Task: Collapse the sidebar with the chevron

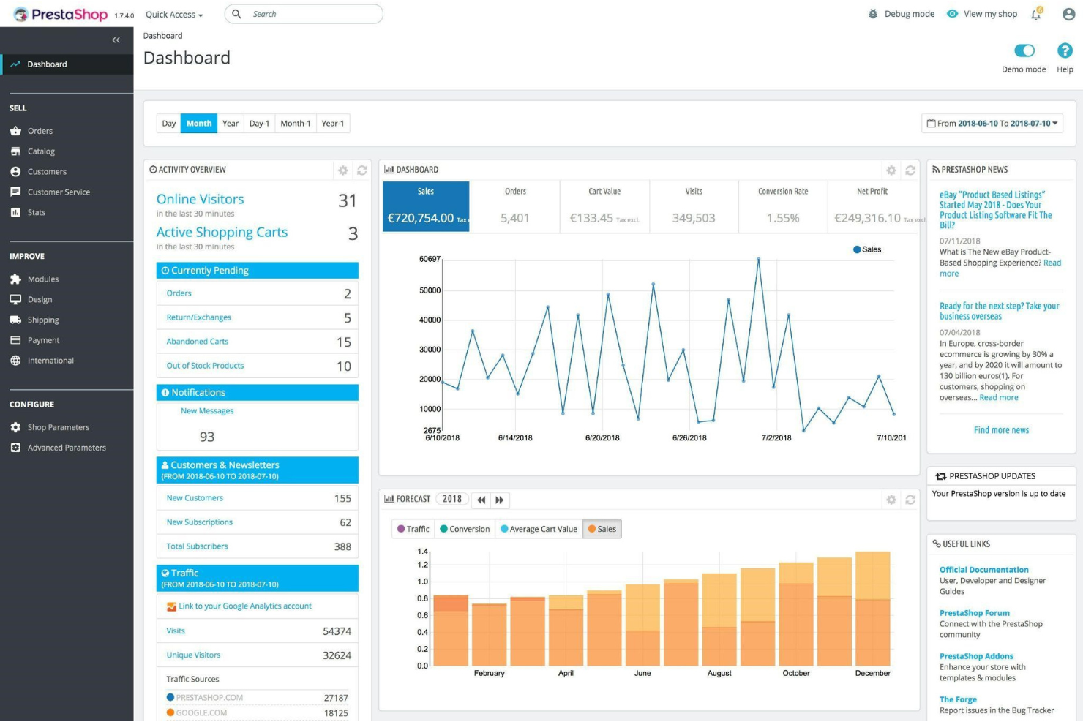Action: [116, 40]
